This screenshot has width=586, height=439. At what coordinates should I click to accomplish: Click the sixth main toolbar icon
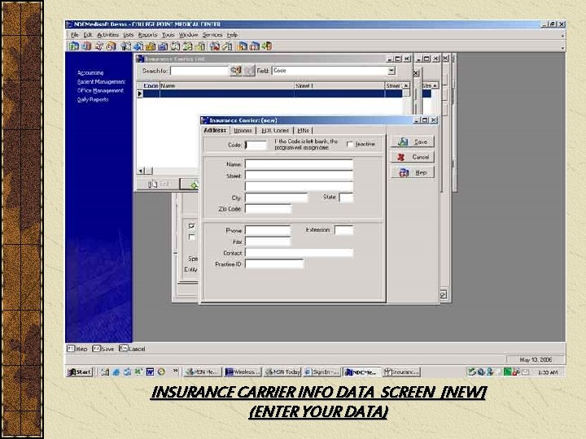138,46
